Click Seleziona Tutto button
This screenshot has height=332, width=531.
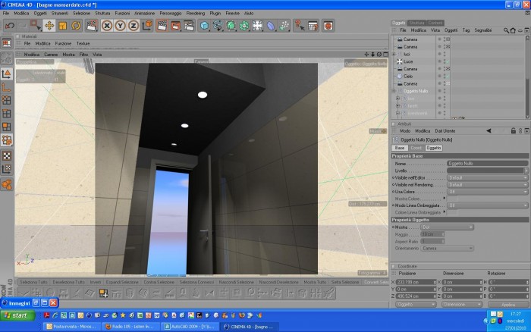coord(33,282)
